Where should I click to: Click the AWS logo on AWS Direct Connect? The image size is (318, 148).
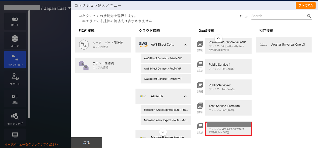click(x=143, y=44)
